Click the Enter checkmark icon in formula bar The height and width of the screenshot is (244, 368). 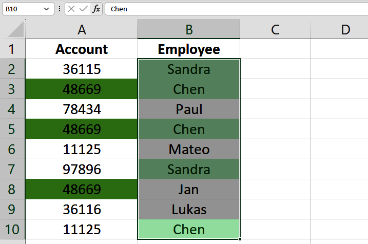[x=83, y=9]
